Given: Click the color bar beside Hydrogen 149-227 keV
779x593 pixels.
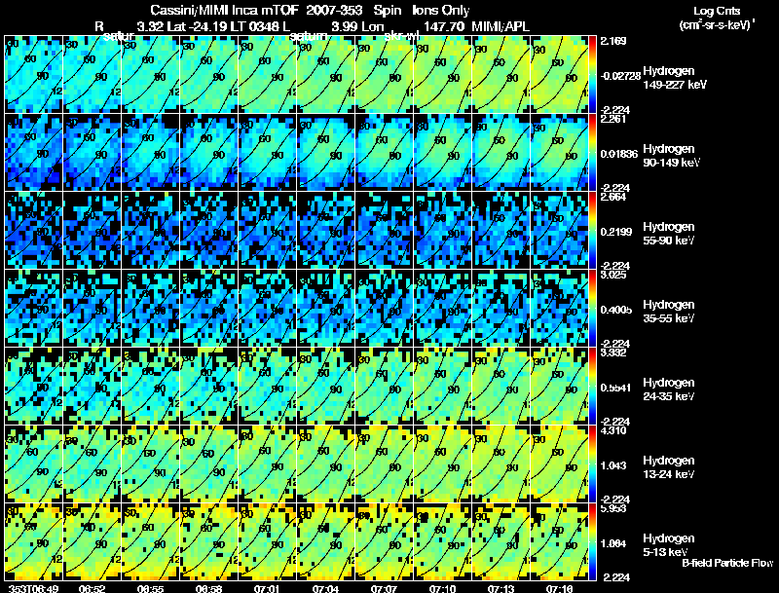Looking at the screenshot, I should click(x=592, y=75).
